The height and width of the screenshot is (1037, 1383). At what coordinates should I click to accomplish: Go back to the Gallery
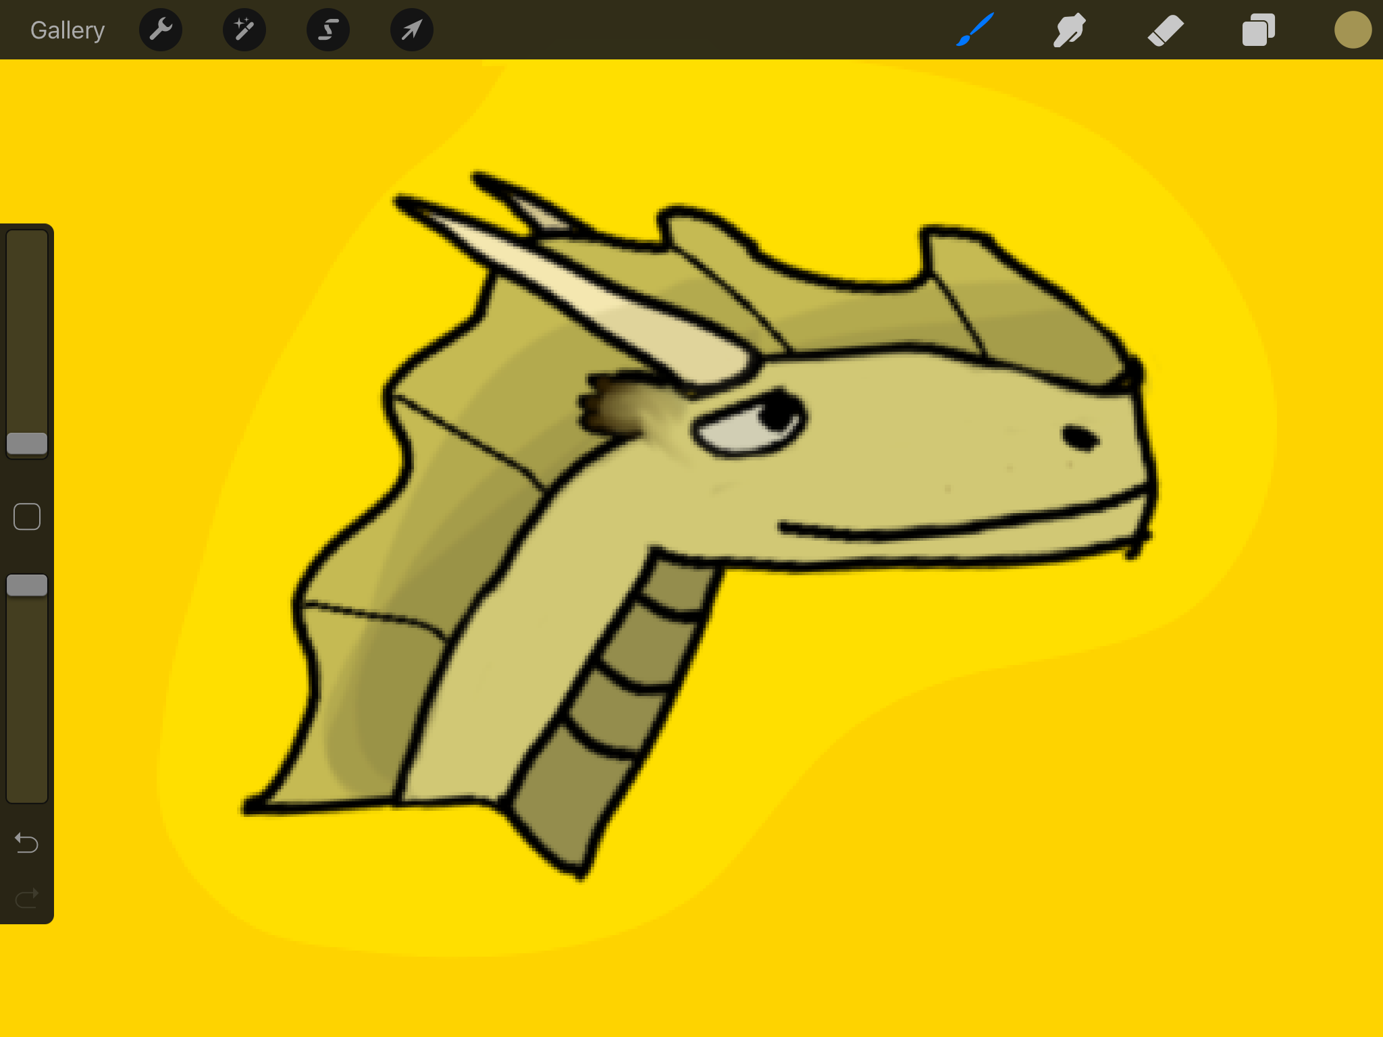68,30
